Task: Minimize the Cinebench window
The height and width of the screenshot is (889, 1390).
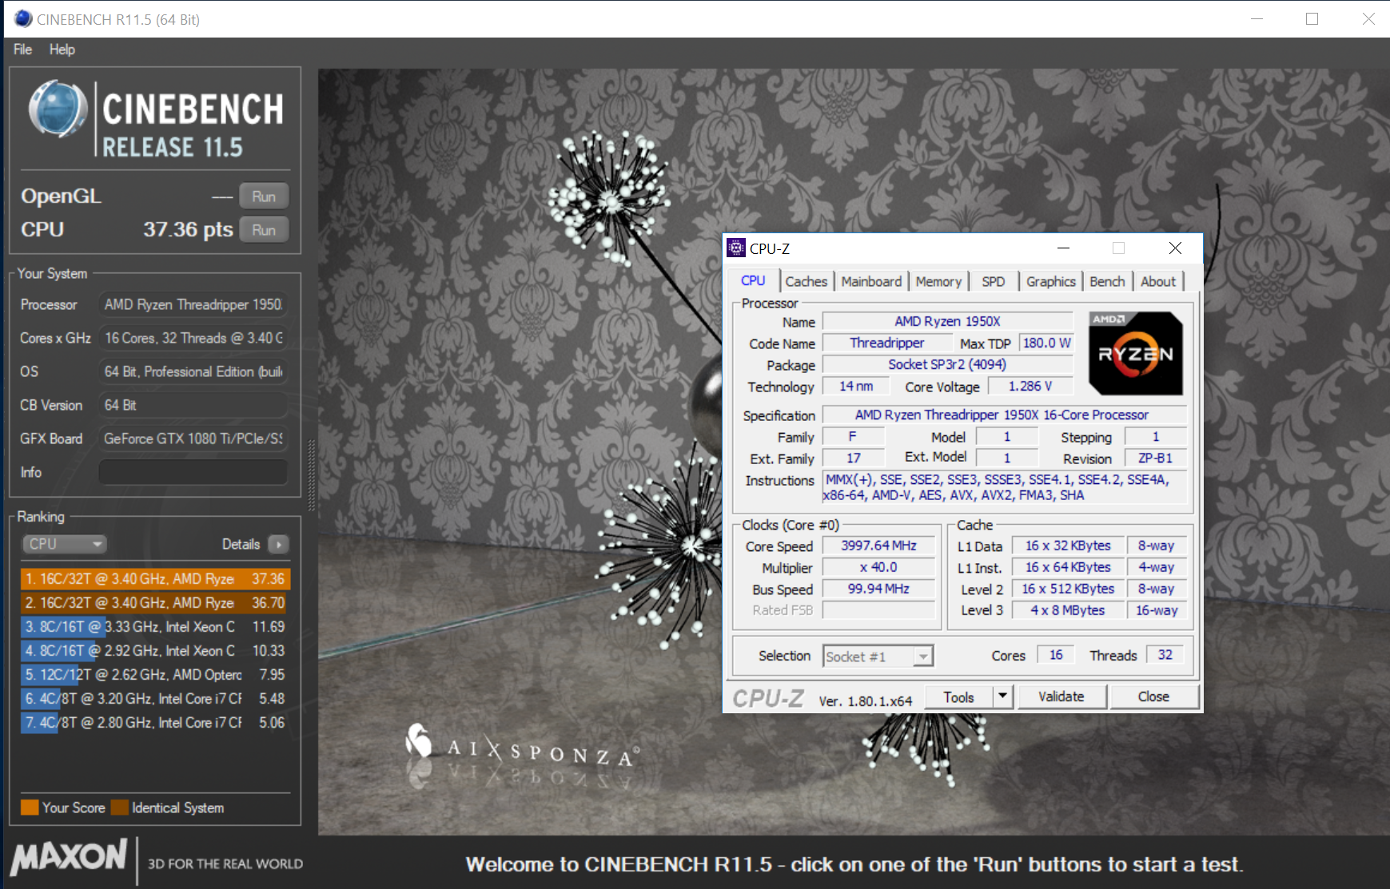Action: click(x=1257, y=18)
